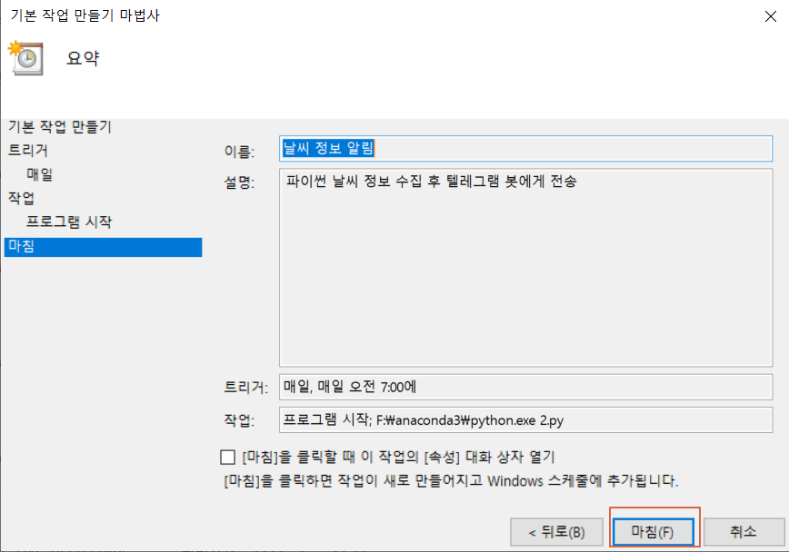Select the 매일 sub-step in sidebar

[40, 174]
